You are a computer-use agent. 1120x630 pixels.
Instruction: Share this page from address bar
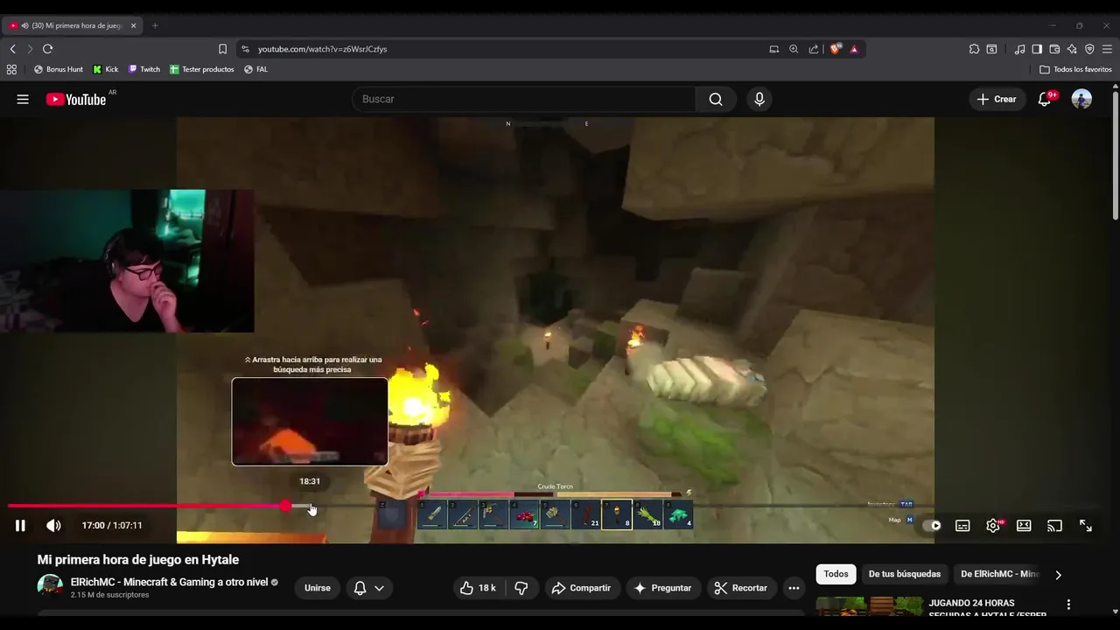814,49
